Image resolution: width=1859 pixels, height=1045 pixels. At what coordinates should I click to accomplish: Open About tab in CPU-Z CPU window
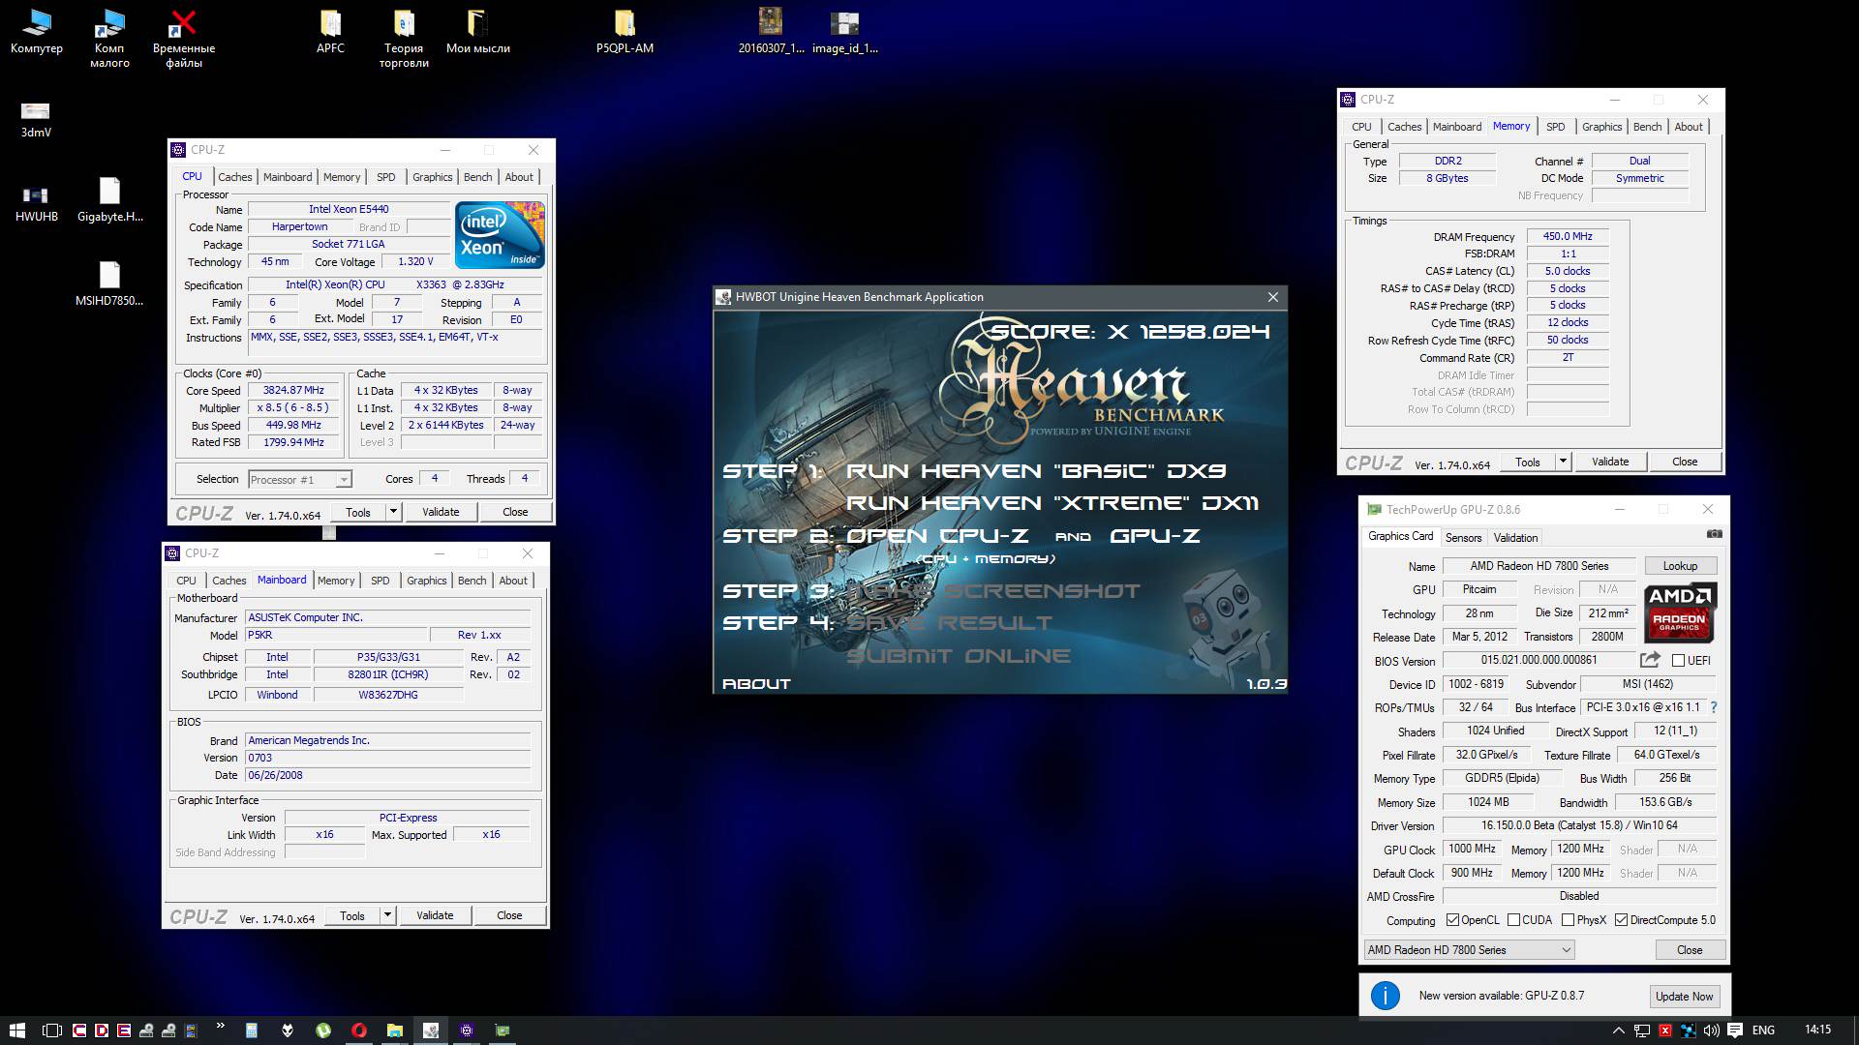(x=519, y=177)
